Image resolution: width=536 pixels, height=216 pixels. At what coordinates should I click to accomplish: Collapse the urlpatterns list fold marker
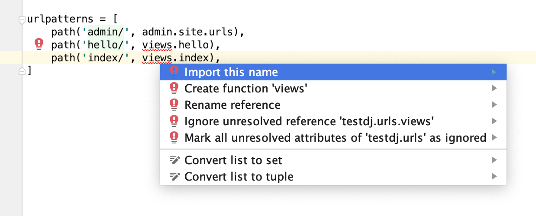click(22, 19)
